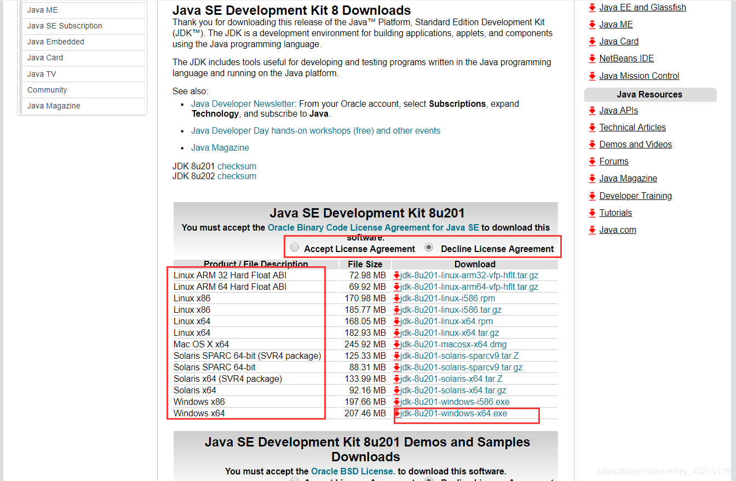Click the download icon for jdk-8u201-linux-i586.rpm

click(397, 299)
